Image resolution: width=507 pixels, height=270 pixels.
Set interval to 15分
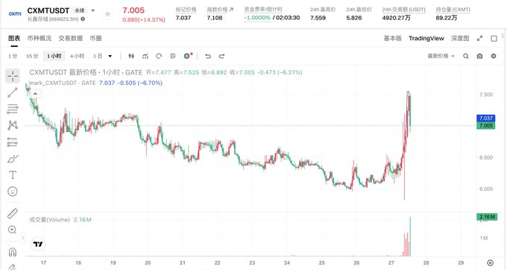click(32, 56)
